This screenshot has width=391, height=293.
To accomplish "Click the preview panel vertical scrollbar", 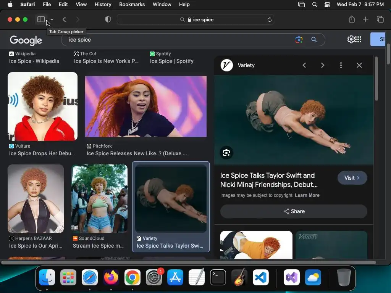I will click(376, 79).
